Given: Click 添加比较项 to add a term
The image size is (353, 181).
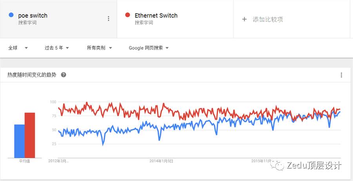Looking at the screenshot, I should [x=267, y=20].
